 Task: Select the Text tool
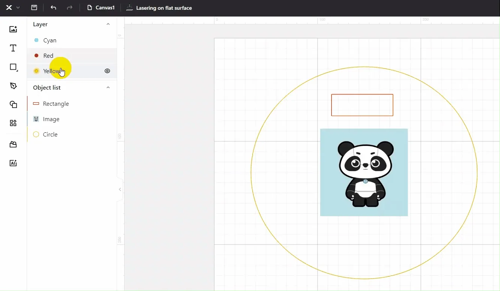13,48
